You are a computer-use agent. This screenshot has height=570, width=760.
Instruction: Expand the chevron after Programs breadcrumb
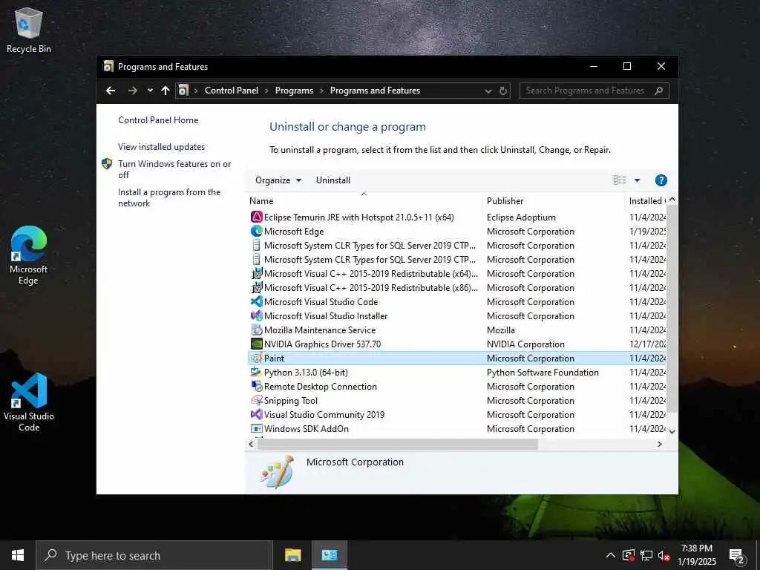point(321,91)
